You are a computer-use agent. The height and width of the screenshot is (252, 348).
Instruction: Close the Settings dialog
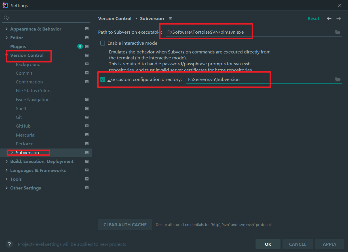tap(340, 5)
